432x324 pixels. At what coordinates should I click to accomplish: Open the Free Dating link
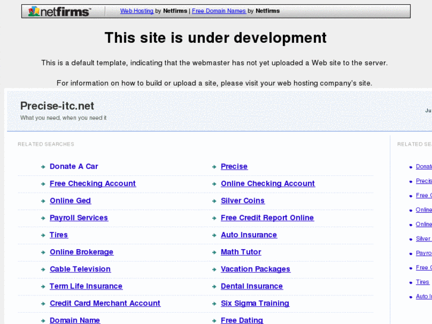pos(242,320)
